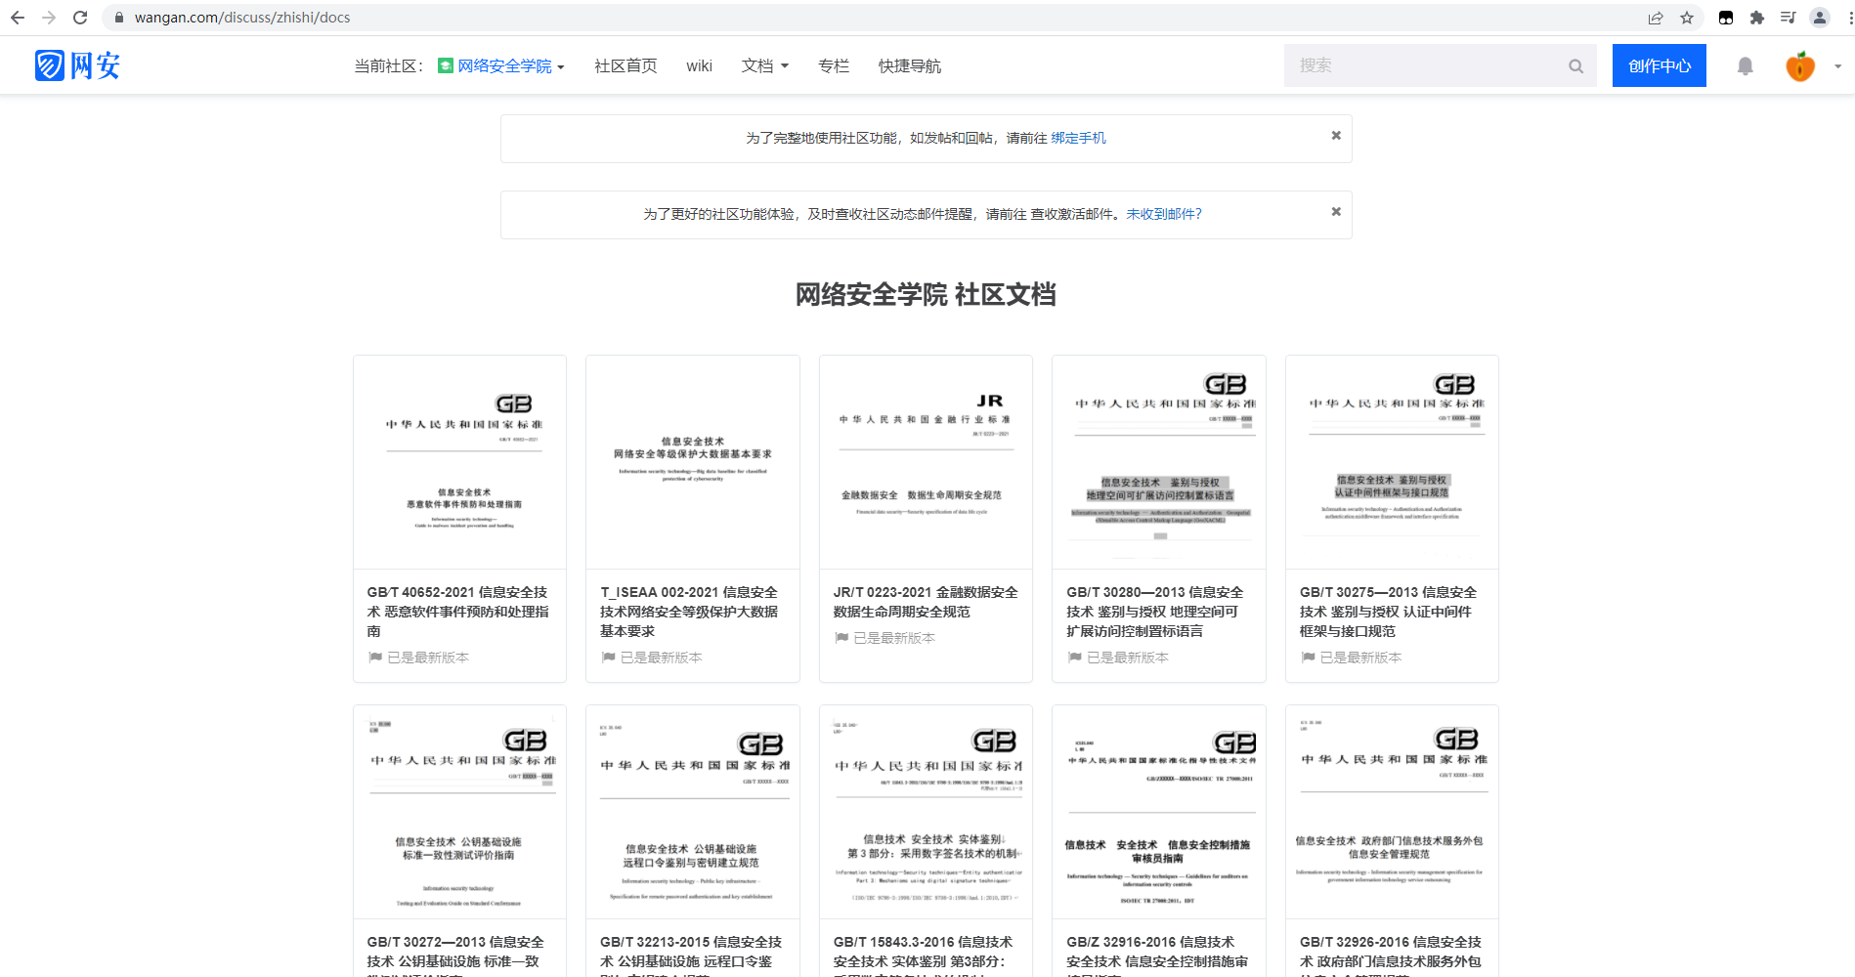
Task: Open notifications bell
Action: [x=1746, y=66]
